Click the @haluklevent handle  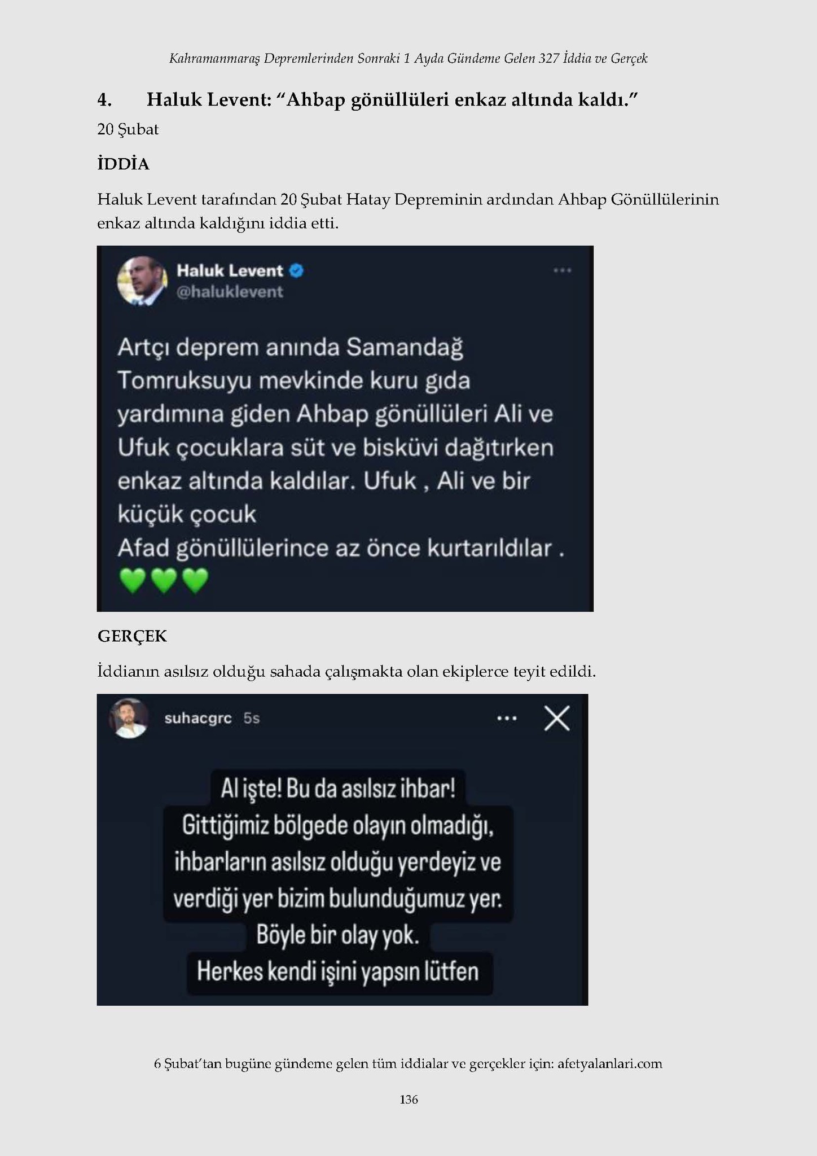[x=230, y=292]
